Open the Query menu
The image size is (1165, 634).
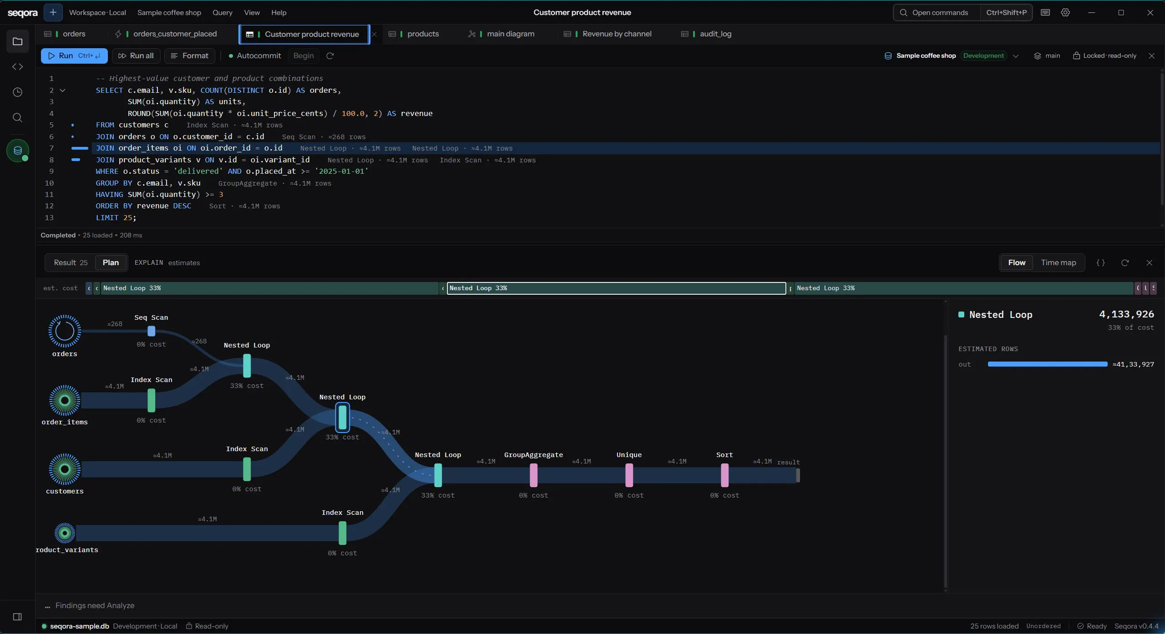tap(222, 12)
